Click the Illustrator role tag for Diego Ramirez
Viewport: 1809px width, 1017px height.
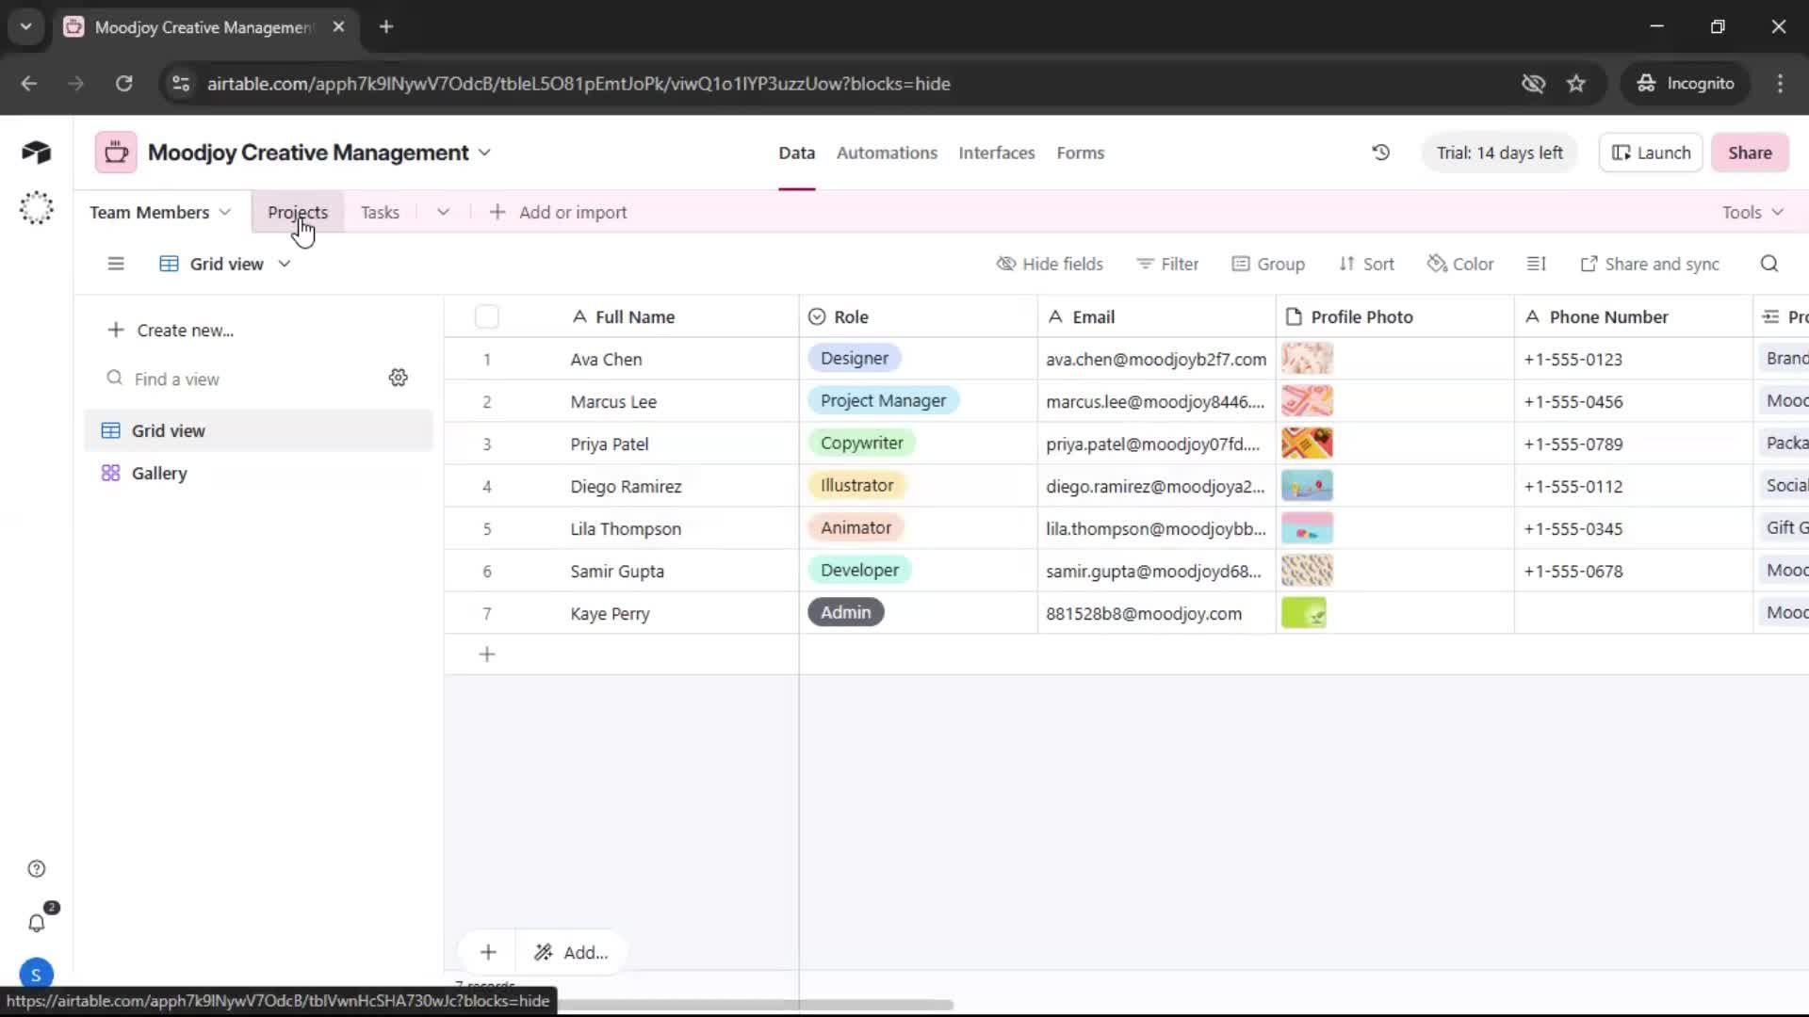[856, 485]
